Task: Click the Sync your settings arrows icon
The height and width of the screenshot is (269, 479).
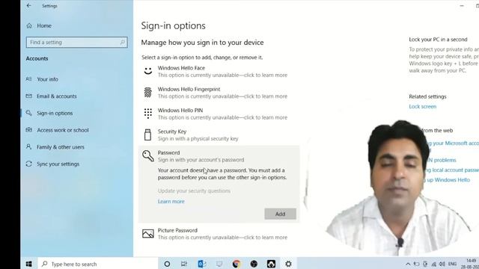Action: 29,164
